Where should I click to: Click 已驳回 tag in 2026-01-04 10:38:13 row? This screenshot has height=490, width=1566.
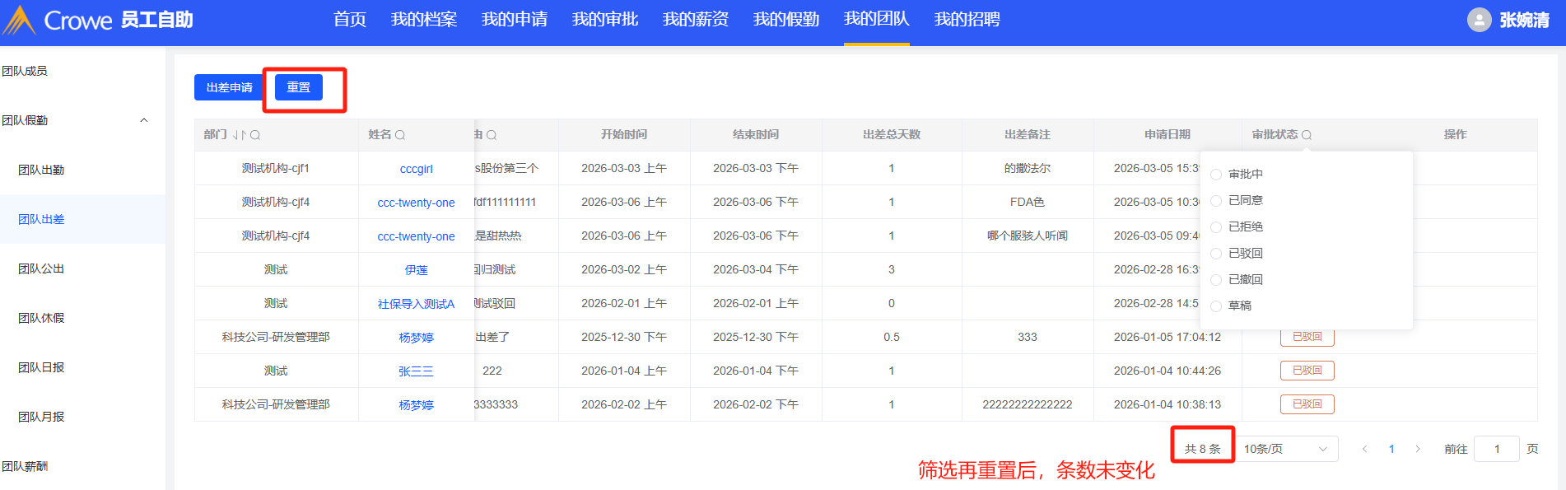click(x=1307, y=404)
